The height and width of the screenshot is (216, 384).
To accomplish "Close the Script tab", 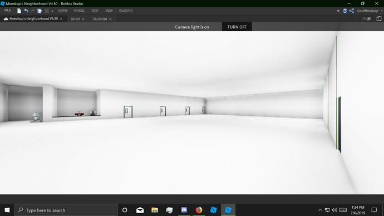I will pyautogui.click(x=83, y=19).
